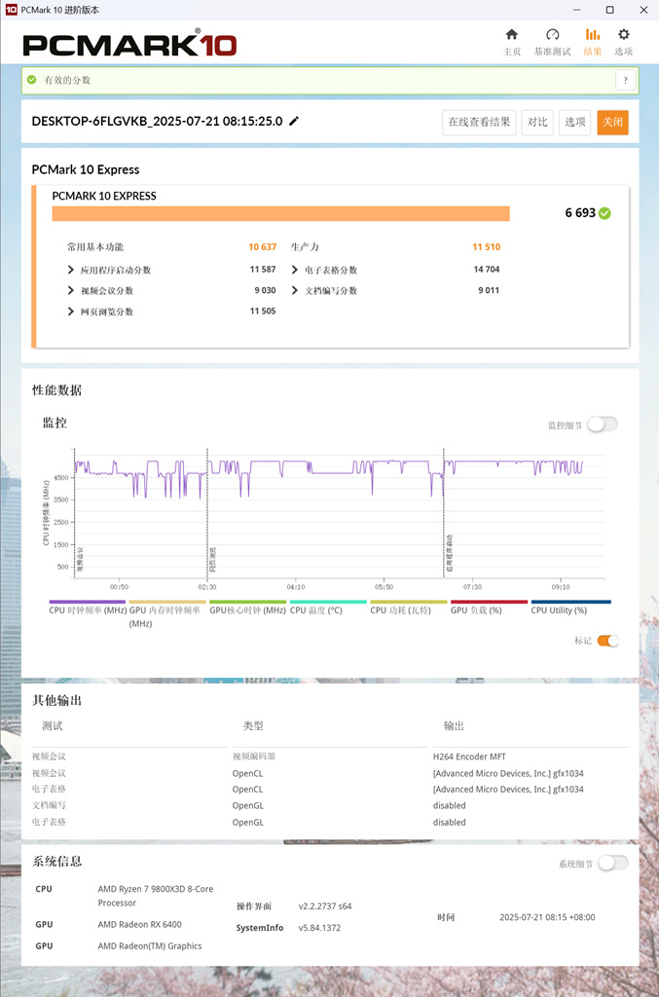659x997 pixels.
Task: Click the orange PCMARK 10 EXPRESS score bar
Action: click(281, 213)
